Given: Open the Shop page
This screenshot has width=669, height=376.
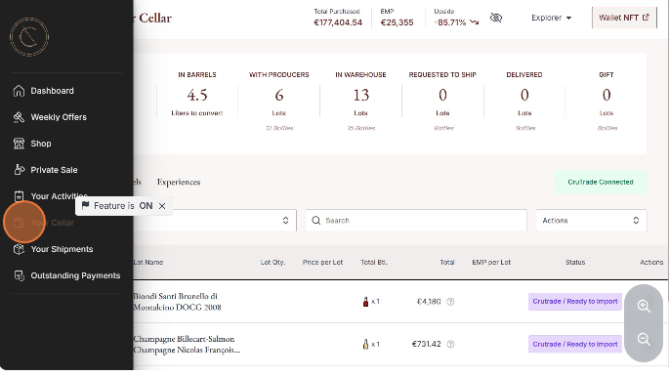Looking at the screenshot, I should (41, 144).
